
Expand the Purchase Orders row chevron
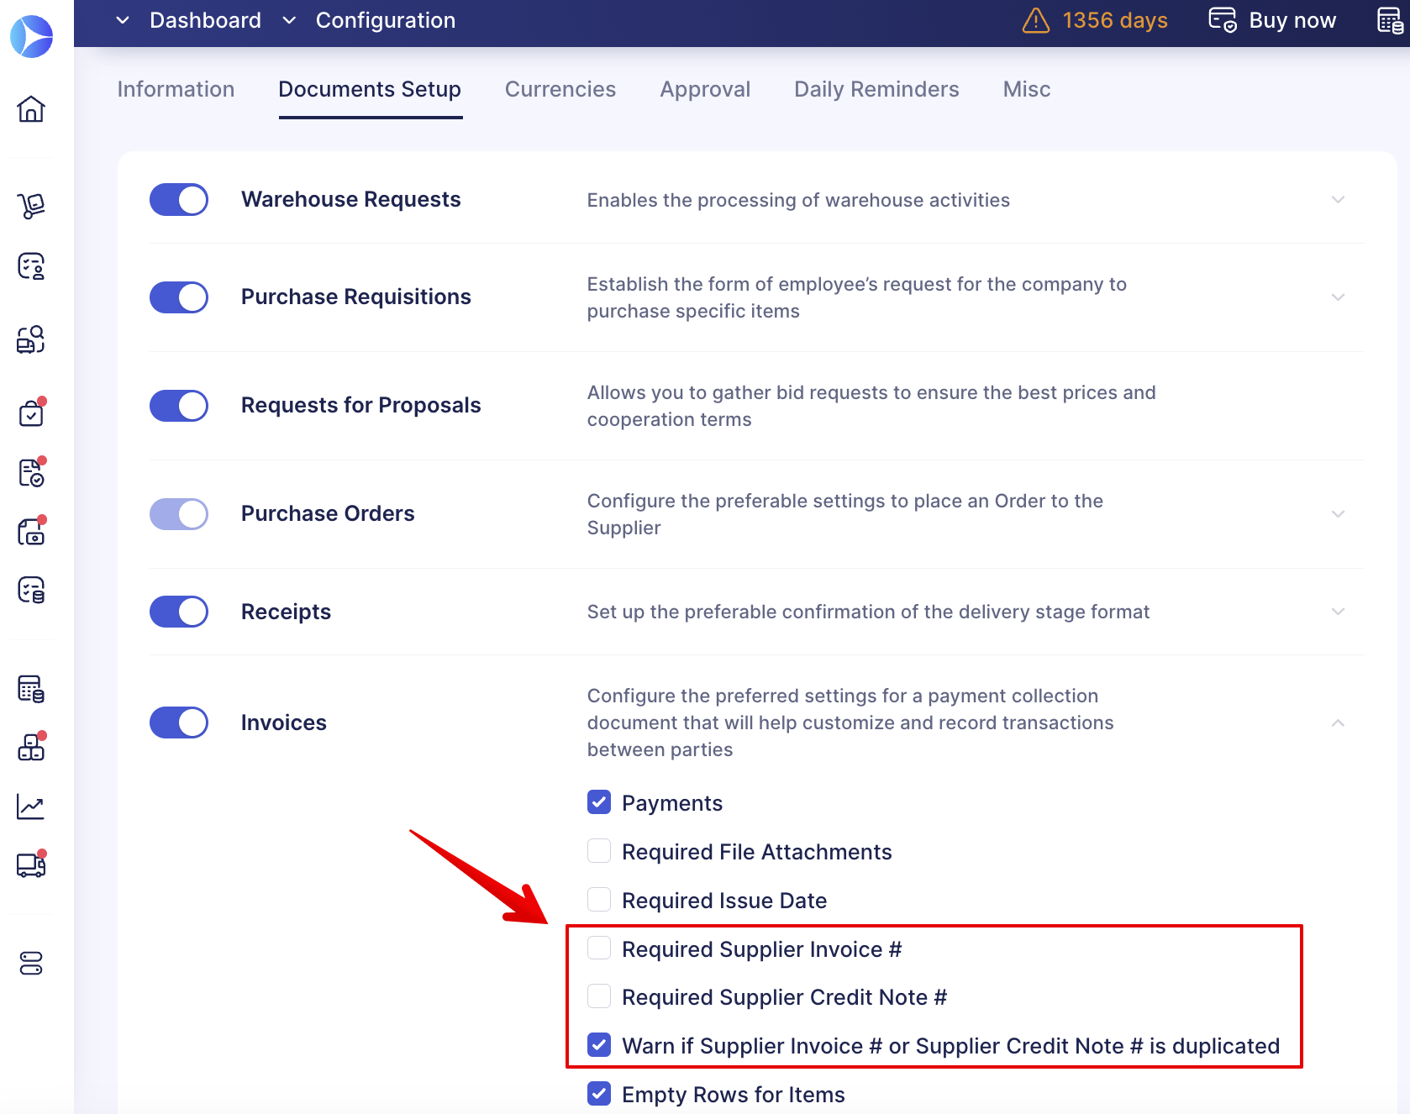1339,514
